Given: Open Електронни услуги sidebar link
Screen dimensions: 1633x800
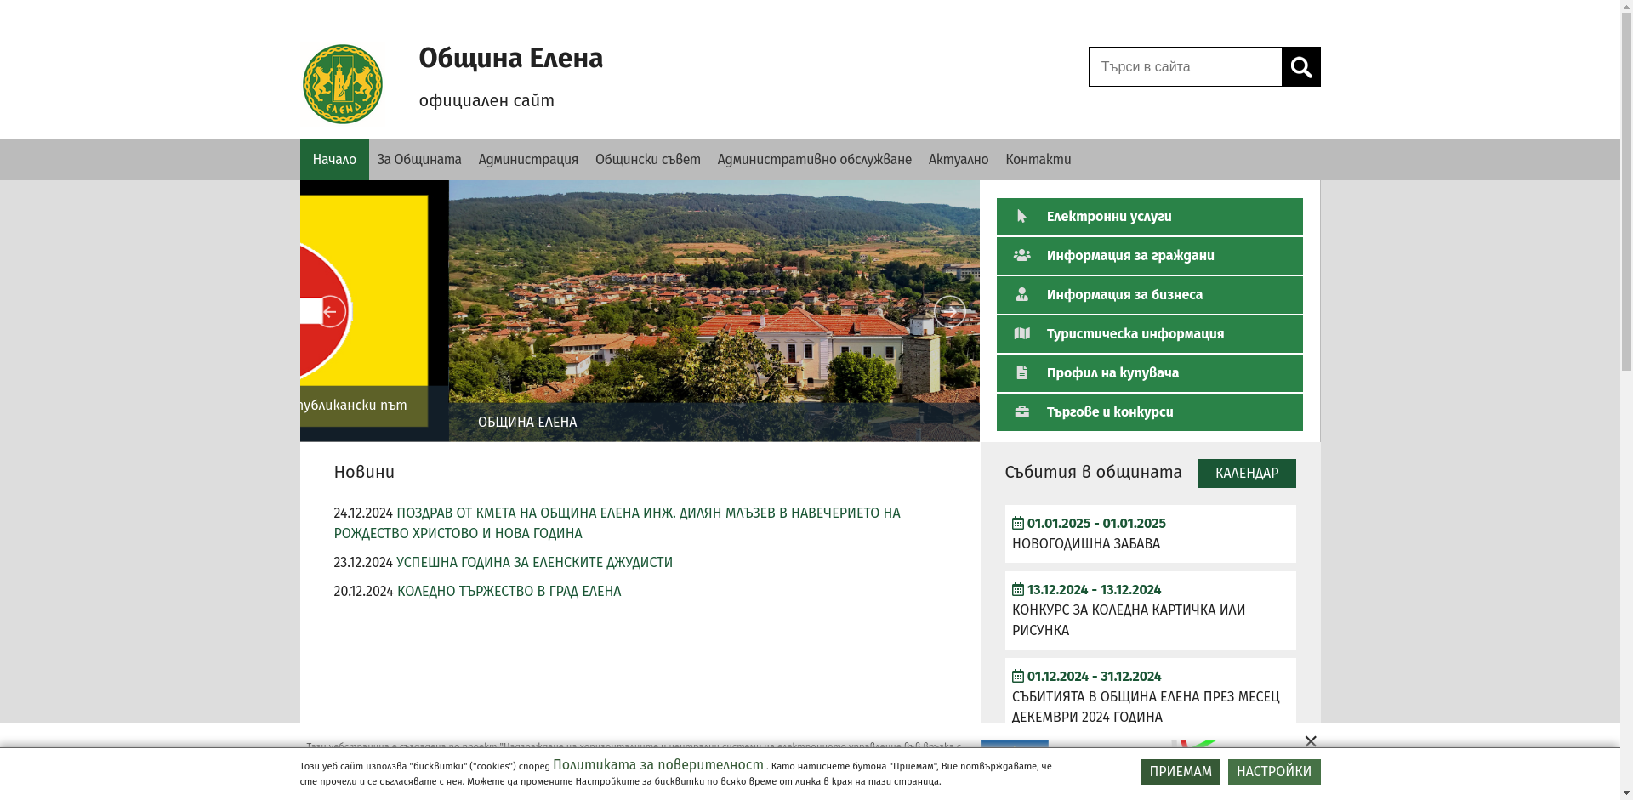Looking at the screenshot, I should [x=1149, y=217].
